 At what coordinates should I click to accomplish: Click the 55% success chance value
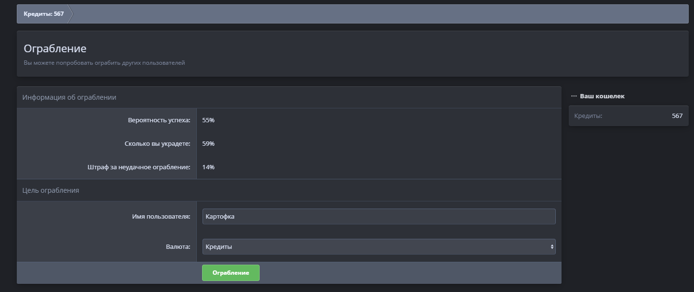click(208, 120)
